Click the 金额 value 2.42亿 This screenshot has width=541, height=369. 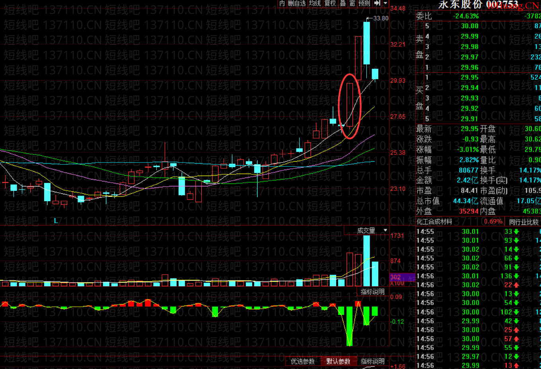[x=468, y=181]
